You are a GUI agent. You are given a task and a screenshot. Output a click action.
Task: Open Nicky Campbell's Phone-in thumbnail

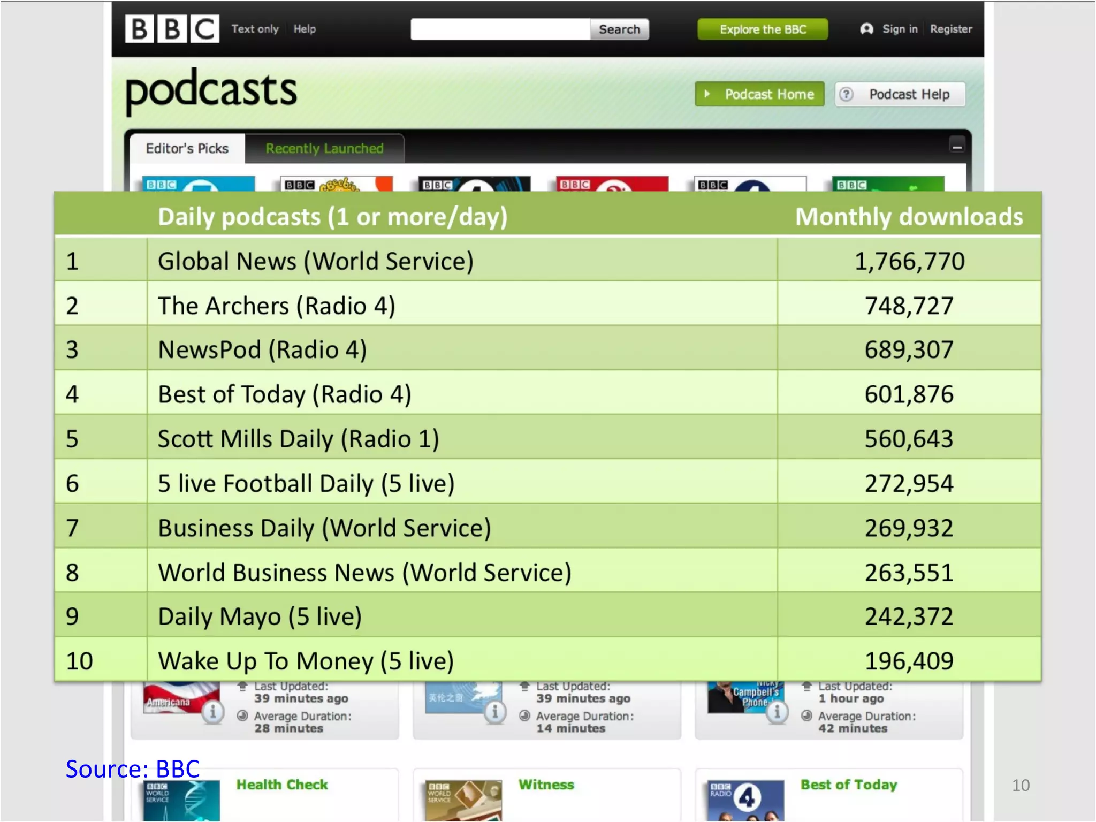pyautogui.click(x=745, y=697)
